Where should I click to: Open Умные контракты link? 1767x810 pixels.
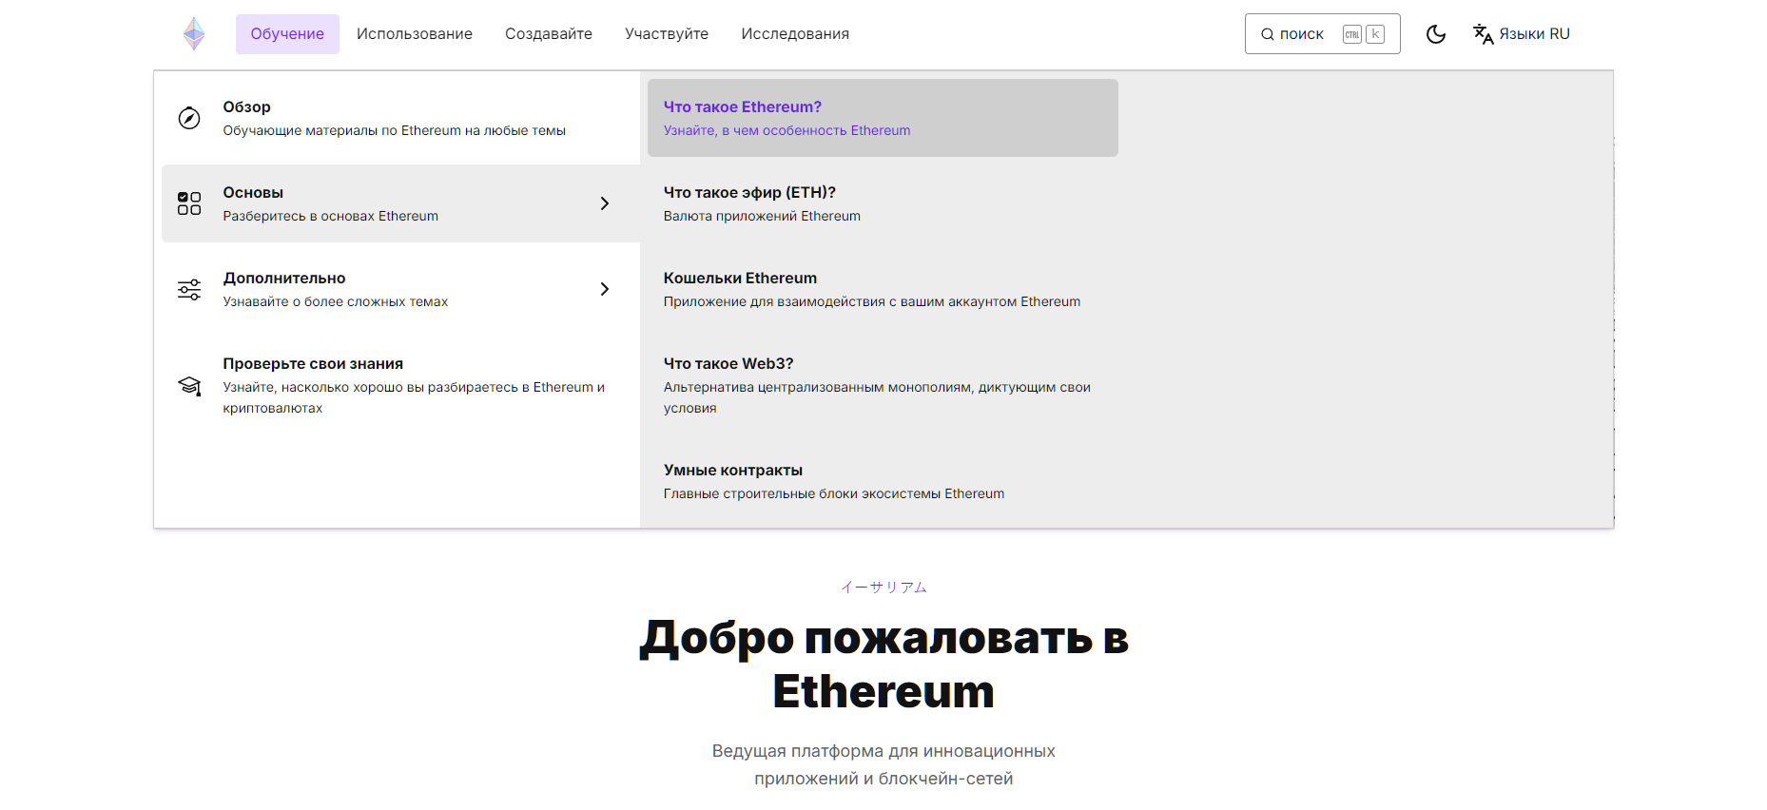[883, 481]
